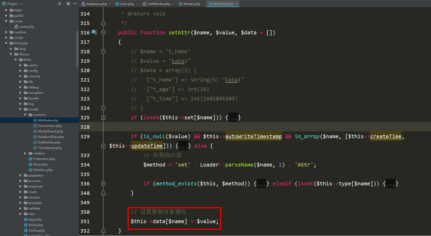The image size is (431, 236).
Task: Close the TestModel.php tab
Action: pyautogui.click(x=173, y=4)
